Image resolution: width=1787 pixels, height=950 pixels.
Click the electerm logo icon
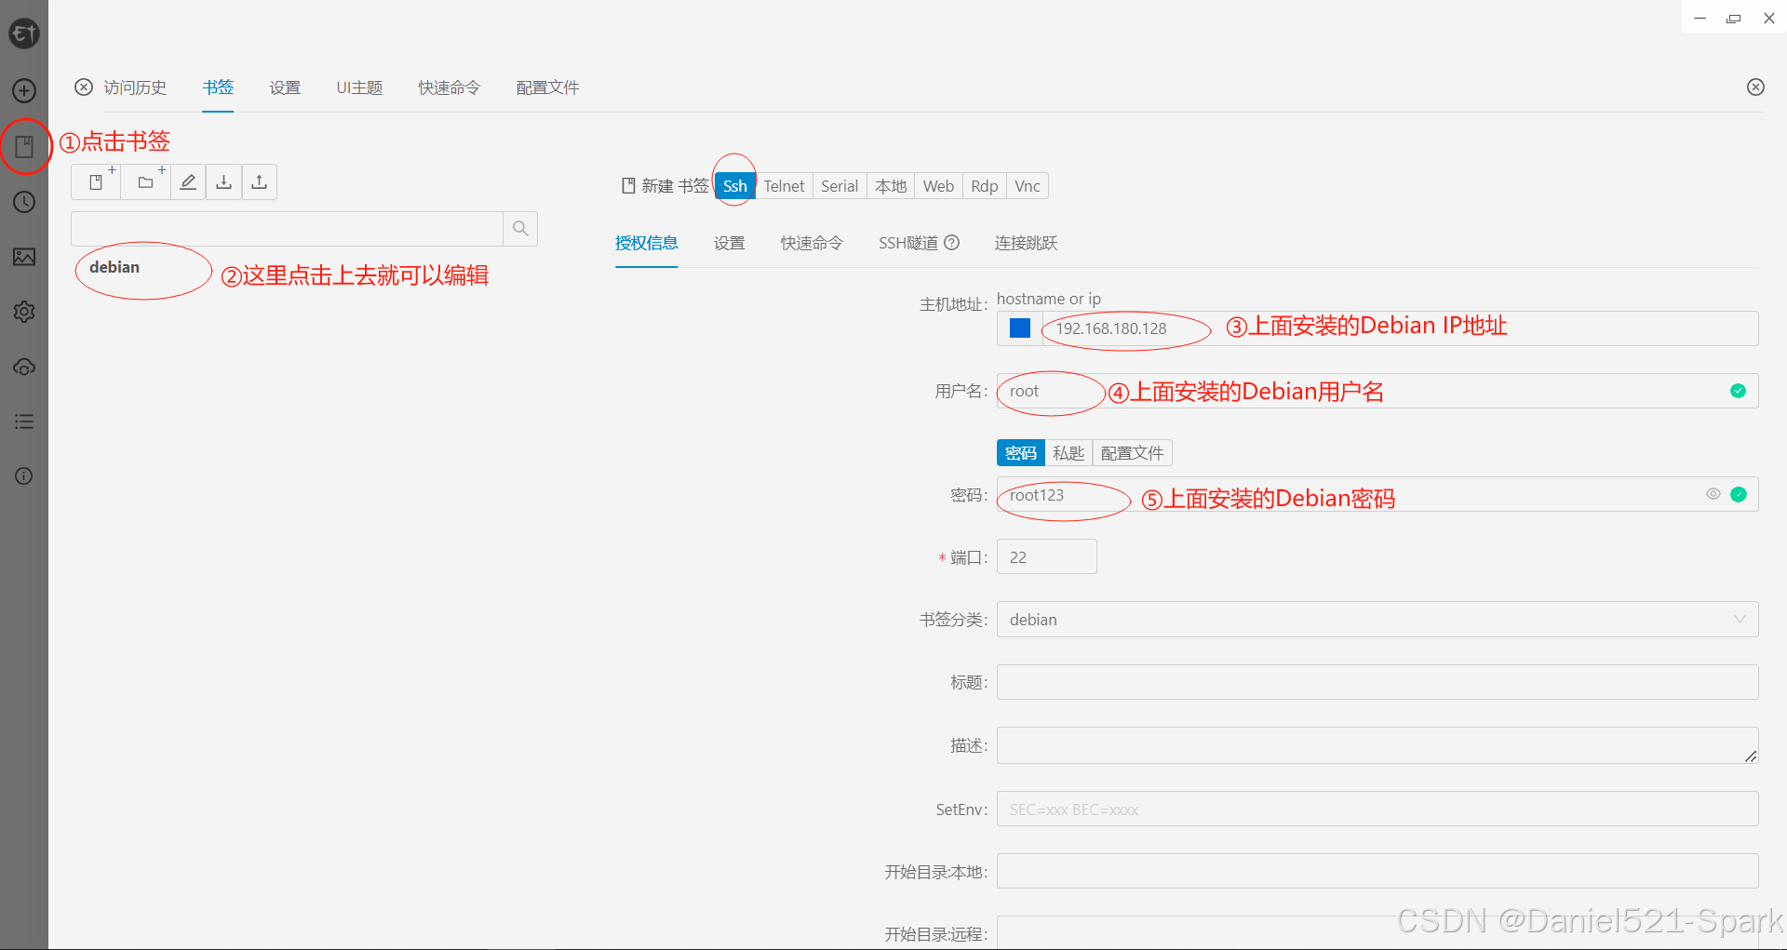point(24,33)
